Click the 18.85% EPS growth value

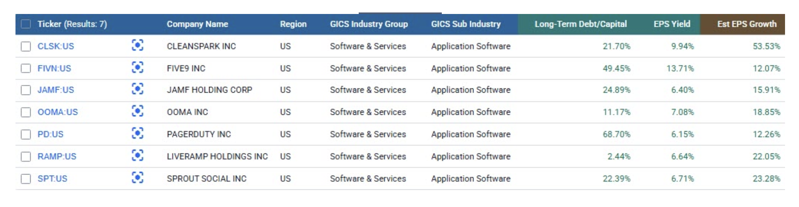click(x=767, y=112)
